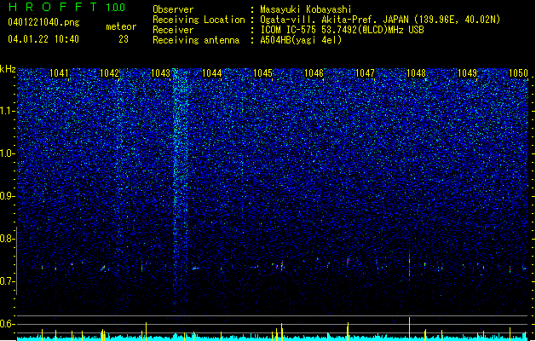Click the meteor count value 23
536x341 pixels.
pyautogui.click(x=124, y=39)
